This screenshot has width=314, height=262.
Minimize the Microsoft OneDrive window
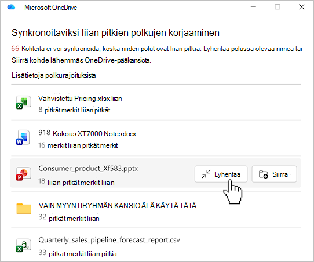click(253, 7)
